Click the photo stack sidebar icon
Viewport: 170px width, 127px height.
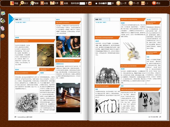[x=3, y=21]
